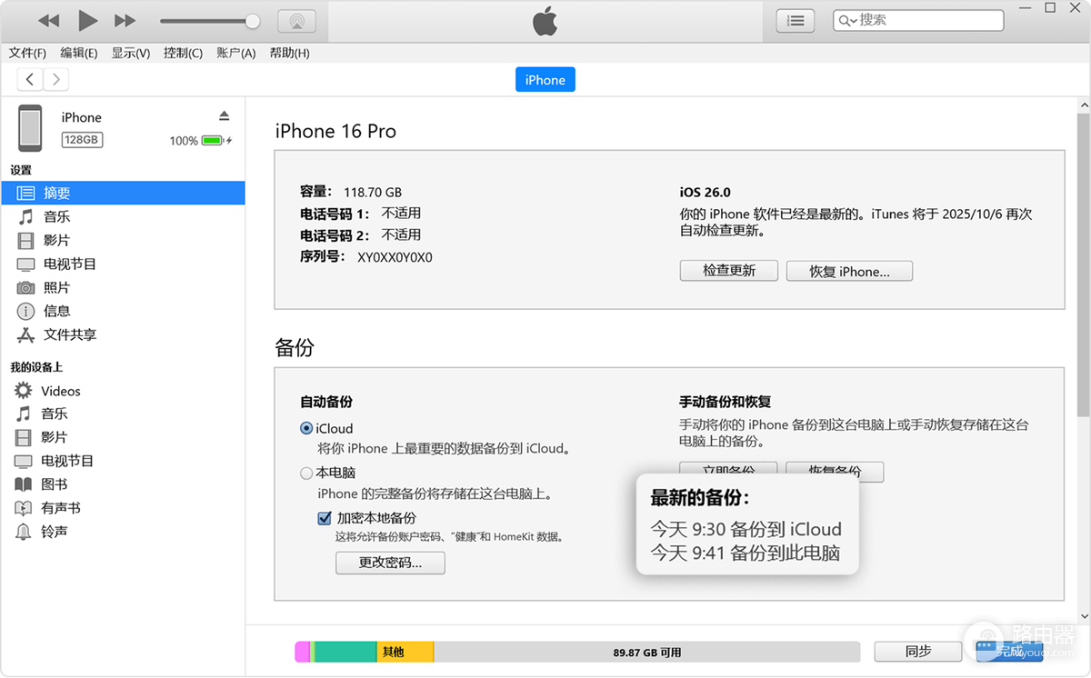Viewport: 1091px width, 678px height.
Task: Click the 89.87 GB 可用 storage area
Action: tap(646, 652)
